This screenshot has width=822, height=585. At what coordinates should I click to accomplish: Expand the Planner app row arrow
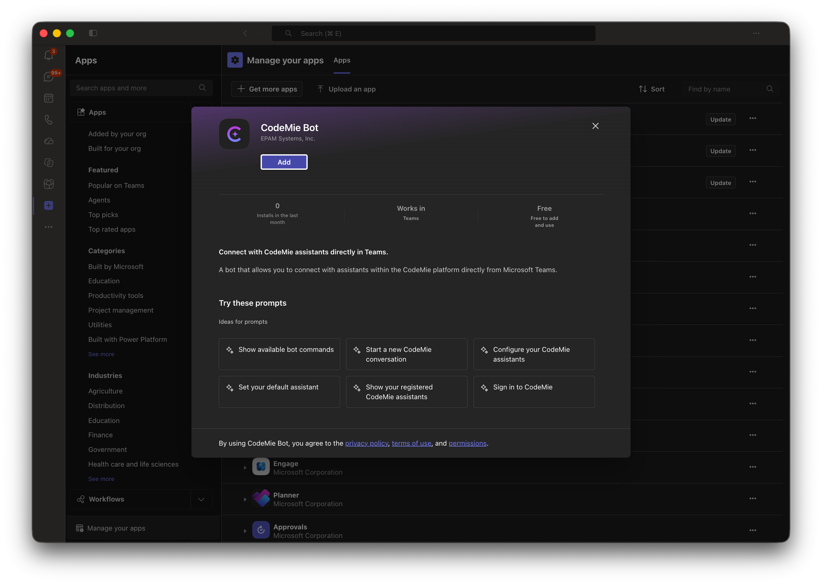[245, 499]
